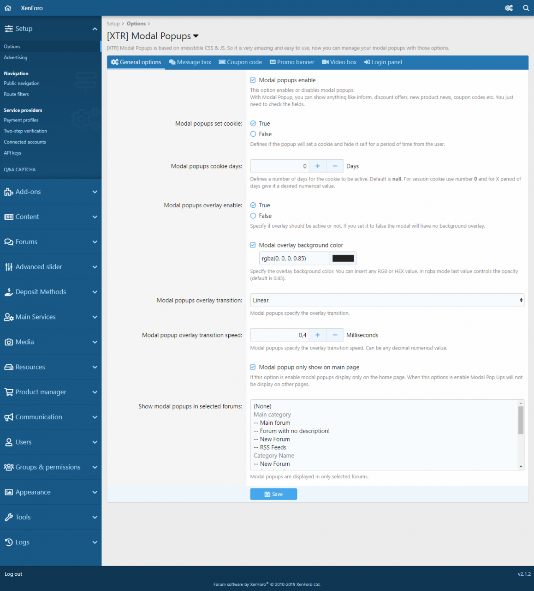Open the Login panel tab
The width and height of the screenshot is (534, 591).
click(383, 62)
